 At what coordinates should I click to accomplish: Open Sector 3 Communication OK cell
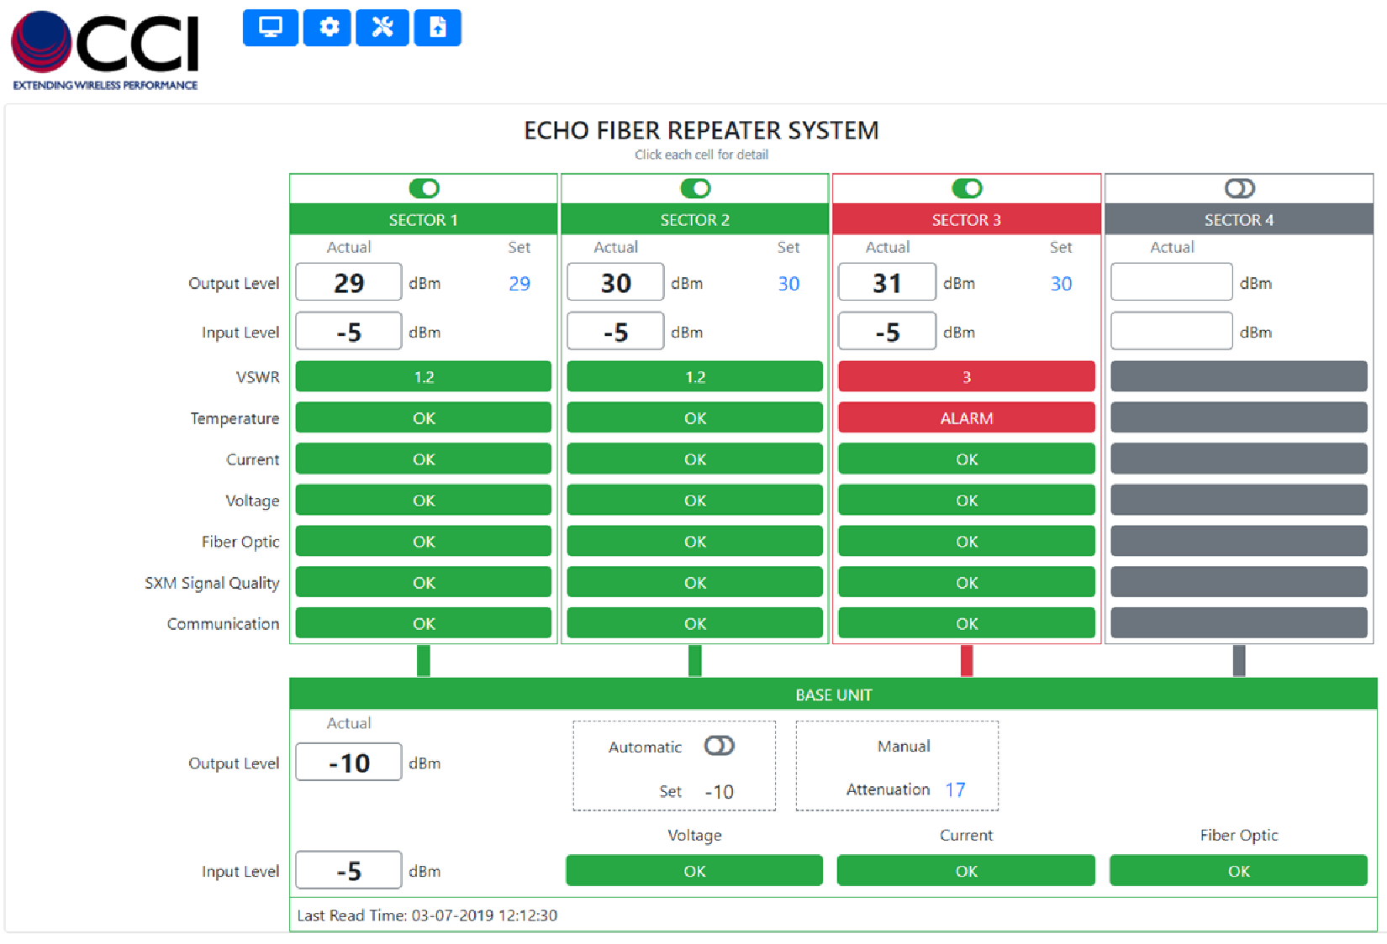point(967,623)
